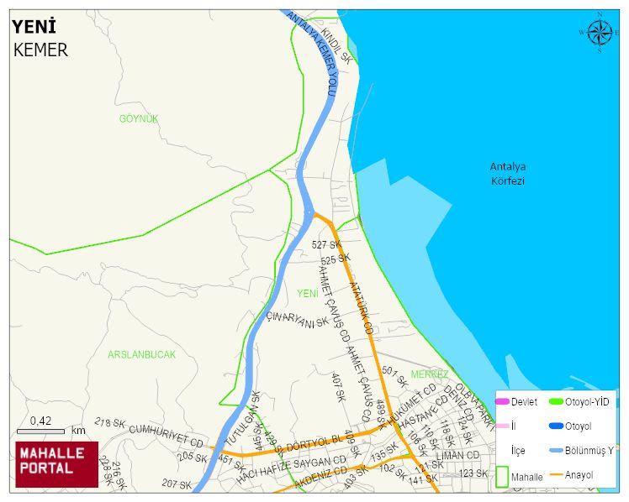
Task: Click the 489 SK street label
Action: tap(382, 415)
